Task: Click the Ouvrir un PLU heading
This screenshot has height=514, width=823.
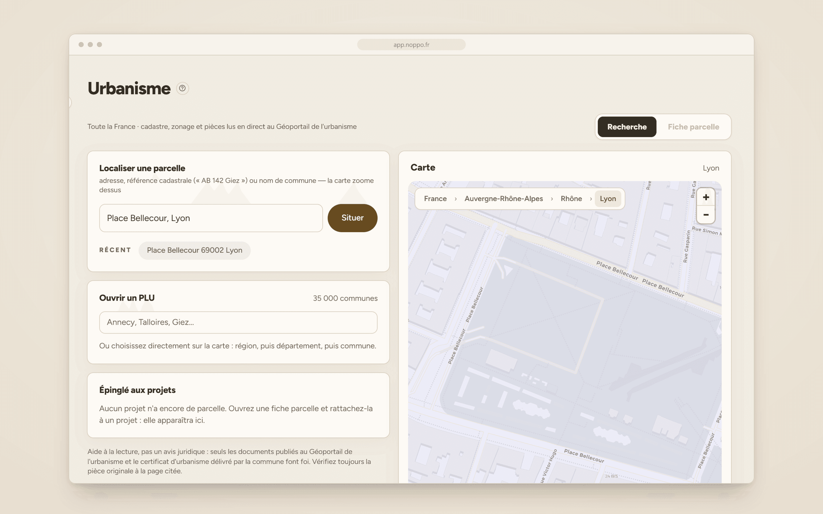Action: pos(127,298)
